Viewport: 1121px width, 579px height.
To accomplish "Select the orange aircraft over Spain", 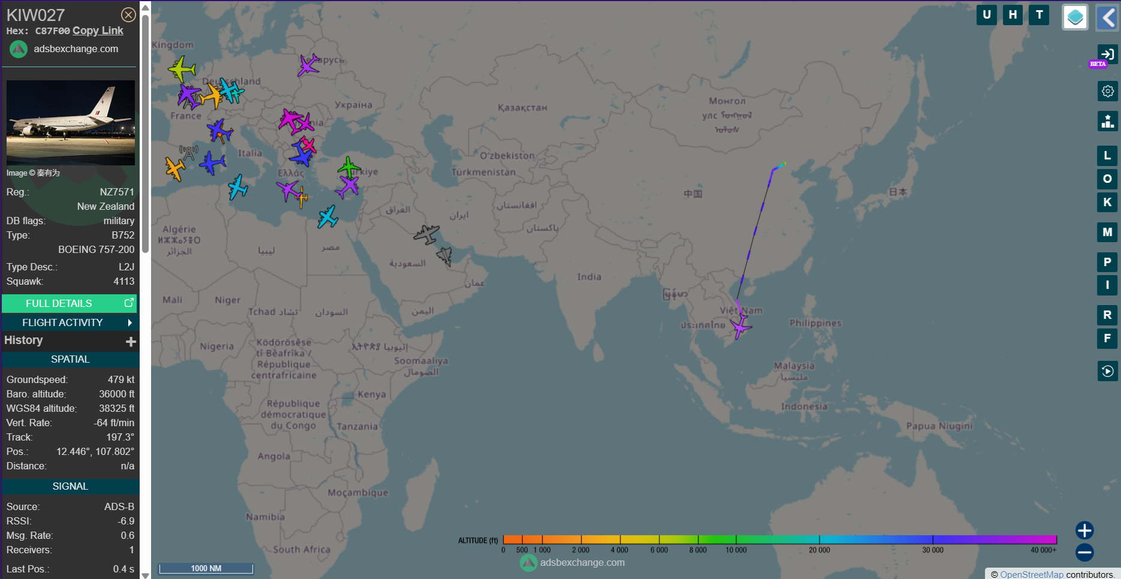I will point(174,168).
